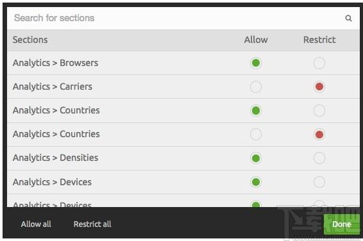The height and width of the screenshot is (241, 363).
Task: Click the Allow column header
Action: coord(256,40)
